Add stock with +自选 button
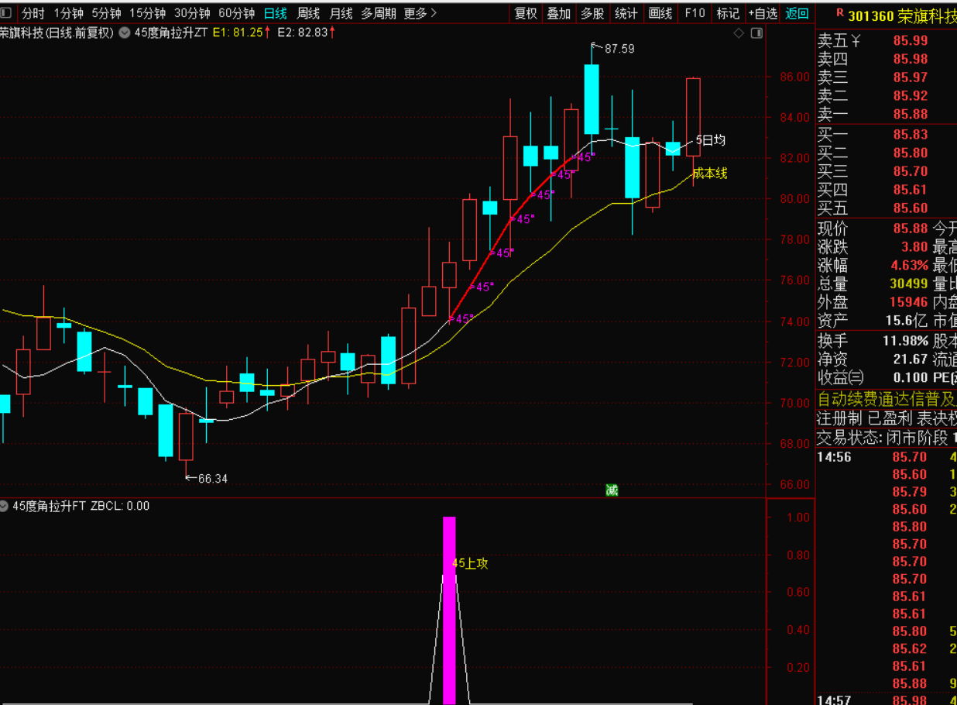 (x=762, y=13)
